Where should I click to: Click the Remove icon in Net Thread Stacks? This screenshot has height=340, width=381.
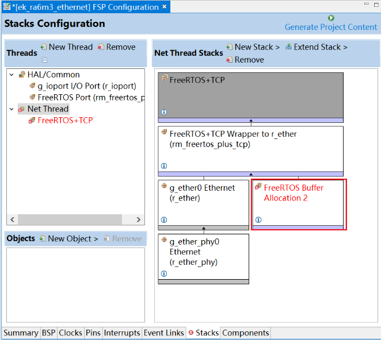coord(230,60)
